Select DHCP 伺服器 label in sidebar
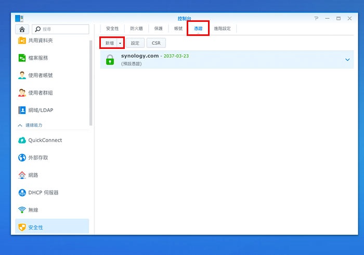364x255 pixels. point(43,193)
